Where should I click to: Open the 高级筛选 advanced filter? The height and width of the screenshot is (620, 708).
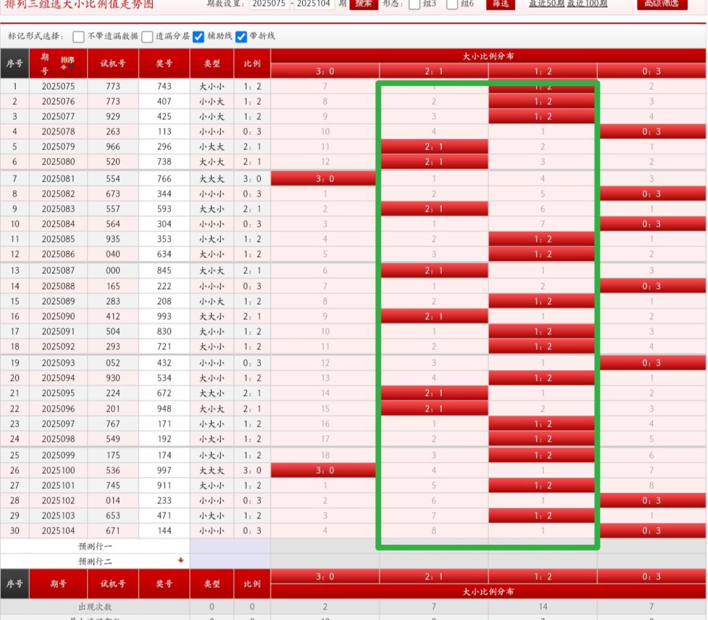(x=662, y=4)
